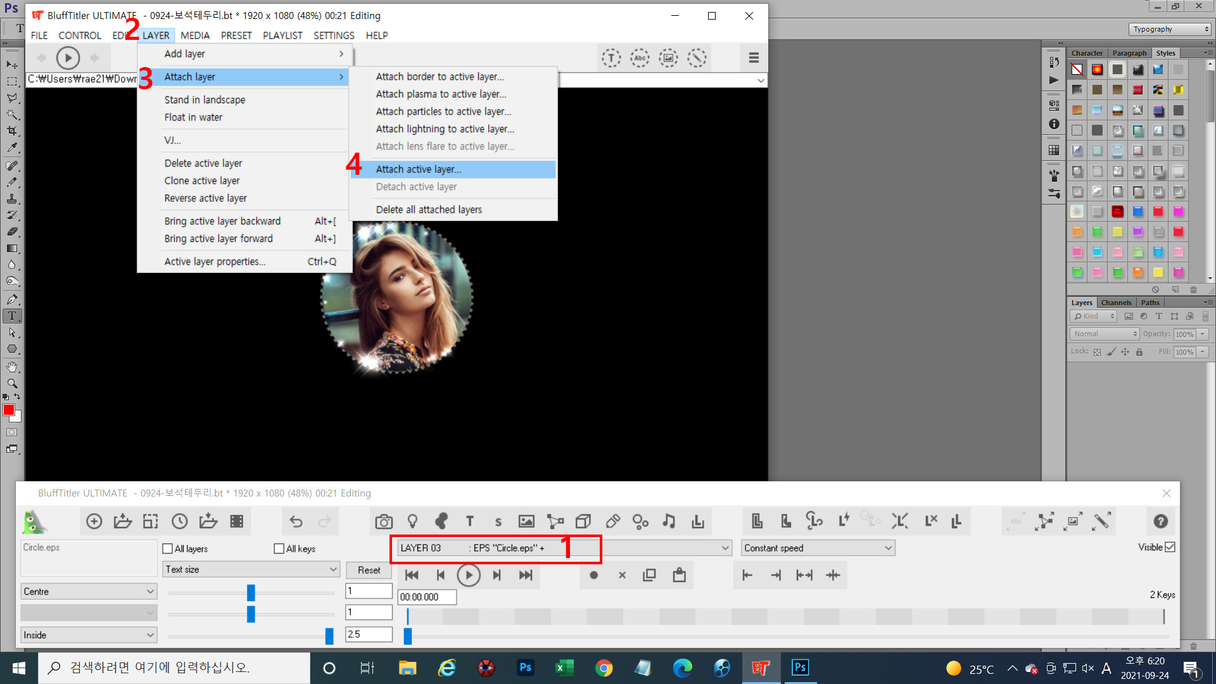
Task: Enable the All keys checkbox
Action: point(279,548)
